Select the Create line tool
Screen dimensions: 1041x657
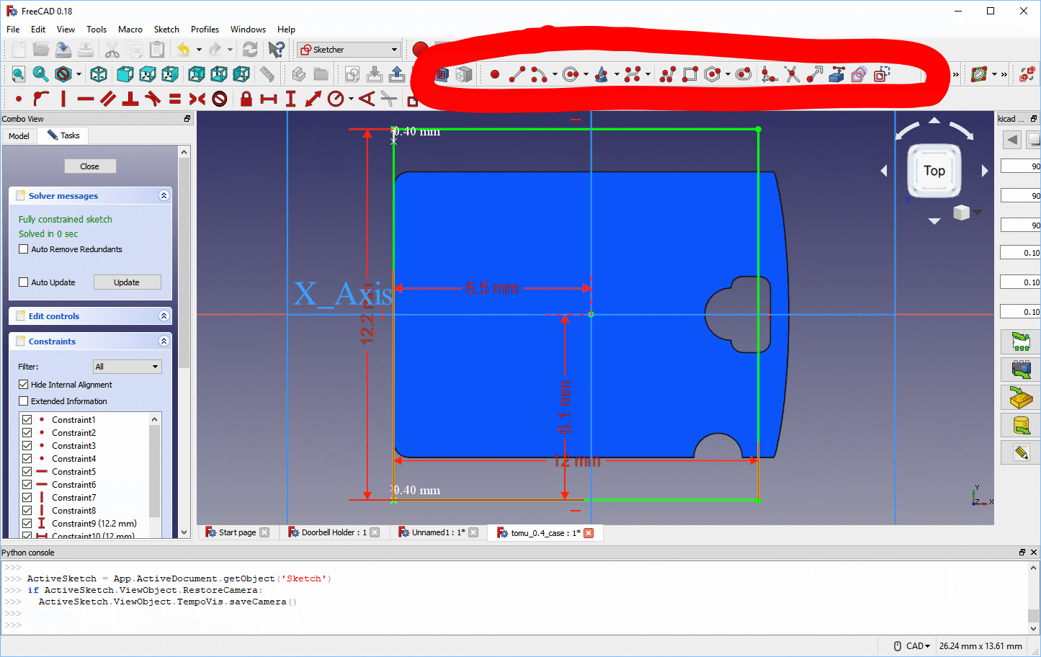click(x=516, y=74)
